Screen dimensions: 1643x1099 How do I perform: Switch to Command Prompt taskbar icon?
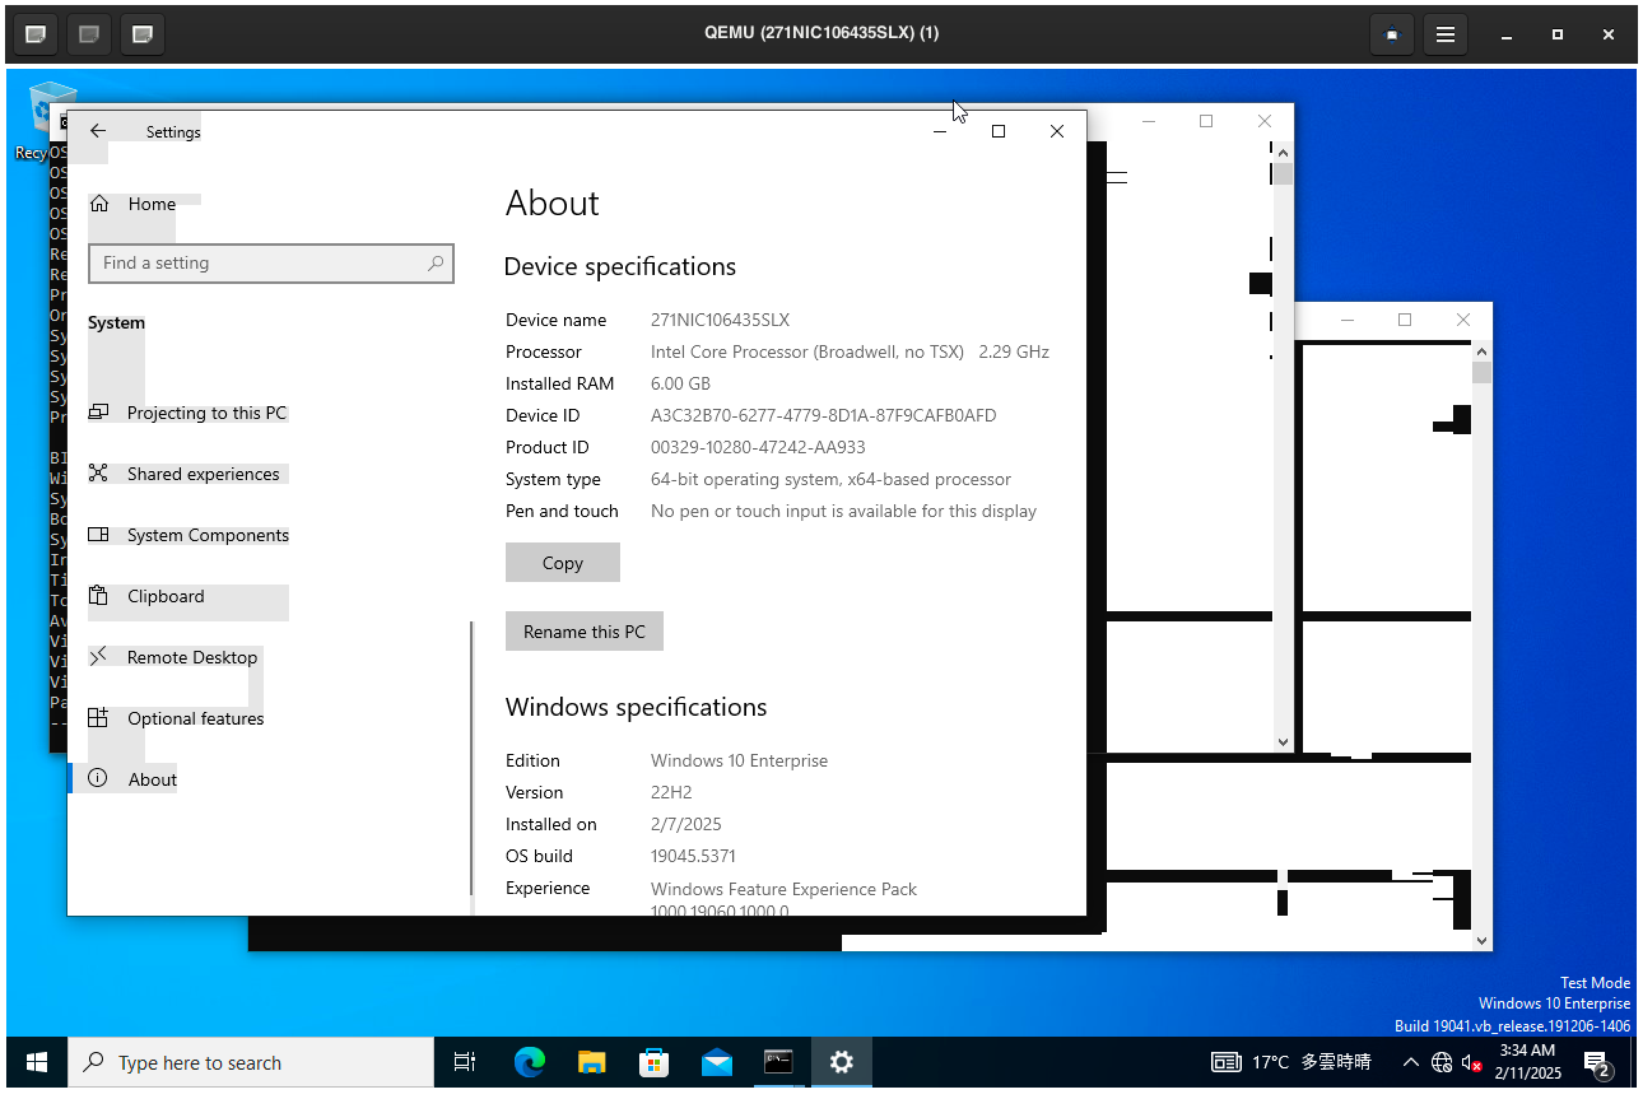[778, 1062]
